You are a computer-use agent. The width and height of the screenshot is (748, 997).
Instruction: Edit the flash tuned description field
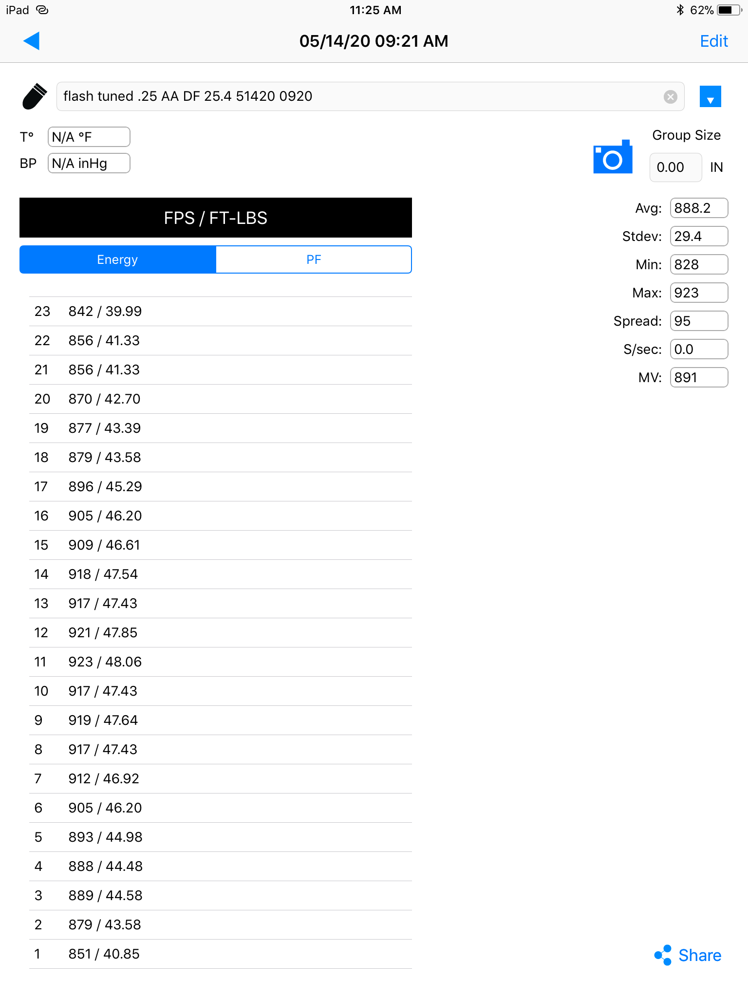[x=360, y=96]
